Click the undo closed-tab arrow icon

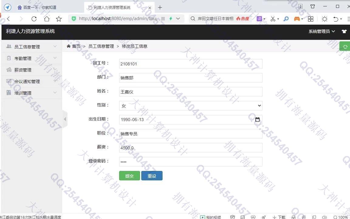point(336,19)
